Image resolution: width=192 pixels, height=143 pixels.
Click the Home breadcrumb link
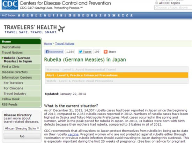pyautogui.click(x=48, y=43)
